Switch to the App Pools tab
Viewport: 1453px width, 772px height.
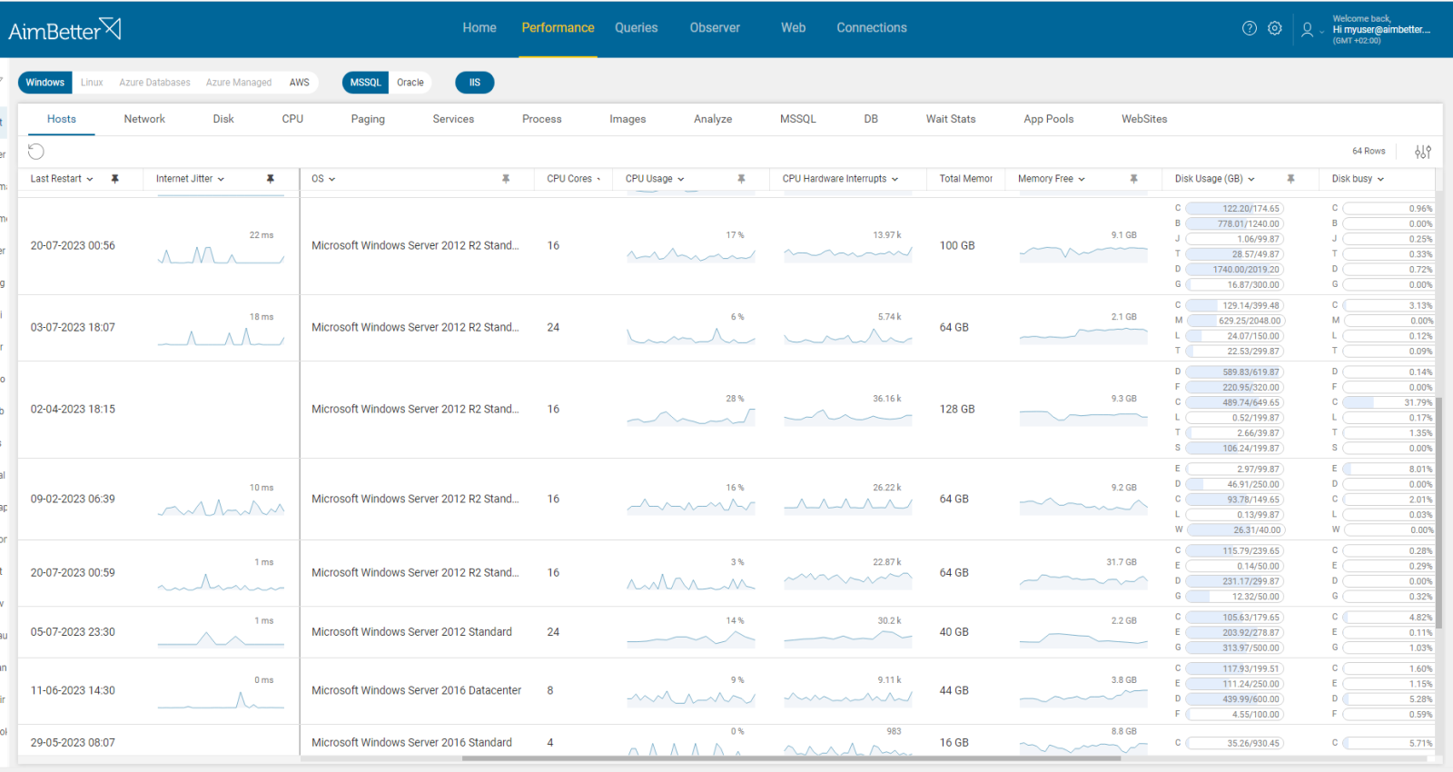(x=1048, y=119)
